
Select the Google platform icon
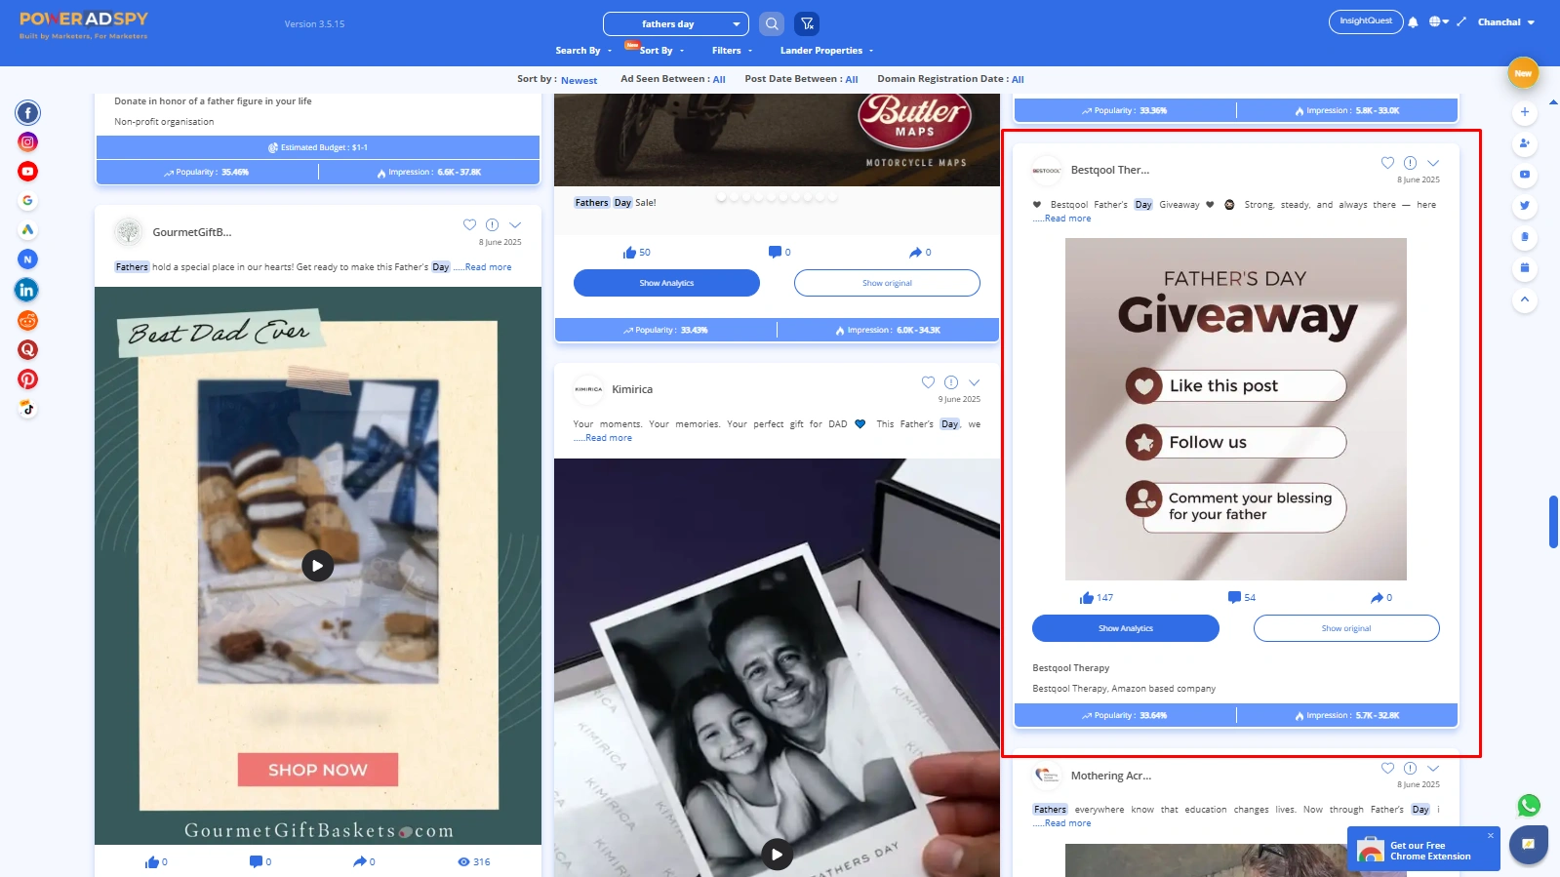tap(27, 201)
